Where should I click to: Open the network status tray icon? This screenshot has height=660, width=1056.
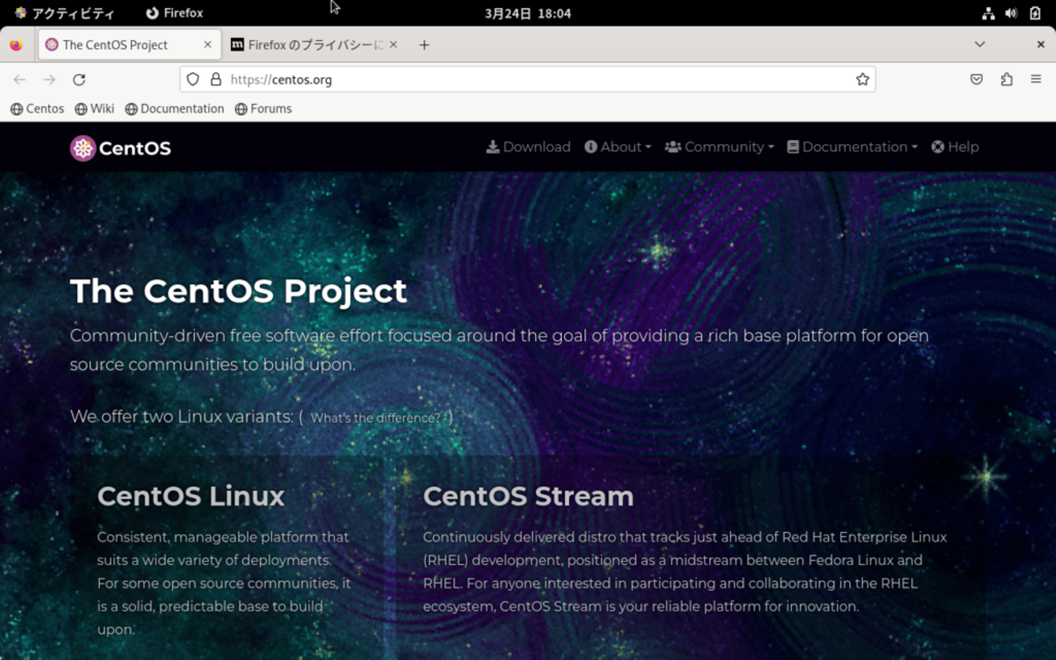click(989, 13)
